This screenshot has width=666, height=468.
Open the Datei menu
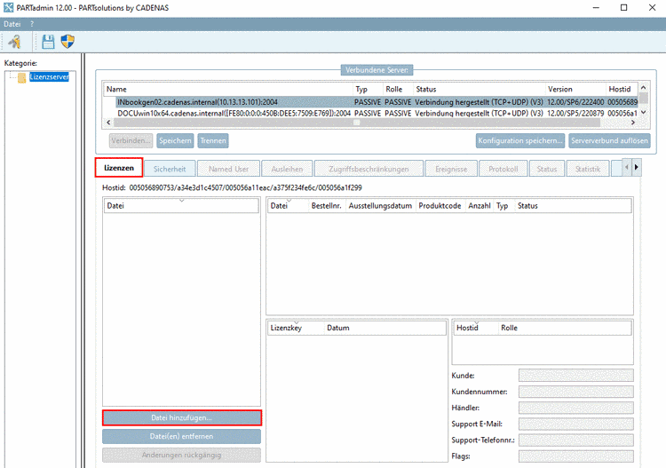pos(12,24)
